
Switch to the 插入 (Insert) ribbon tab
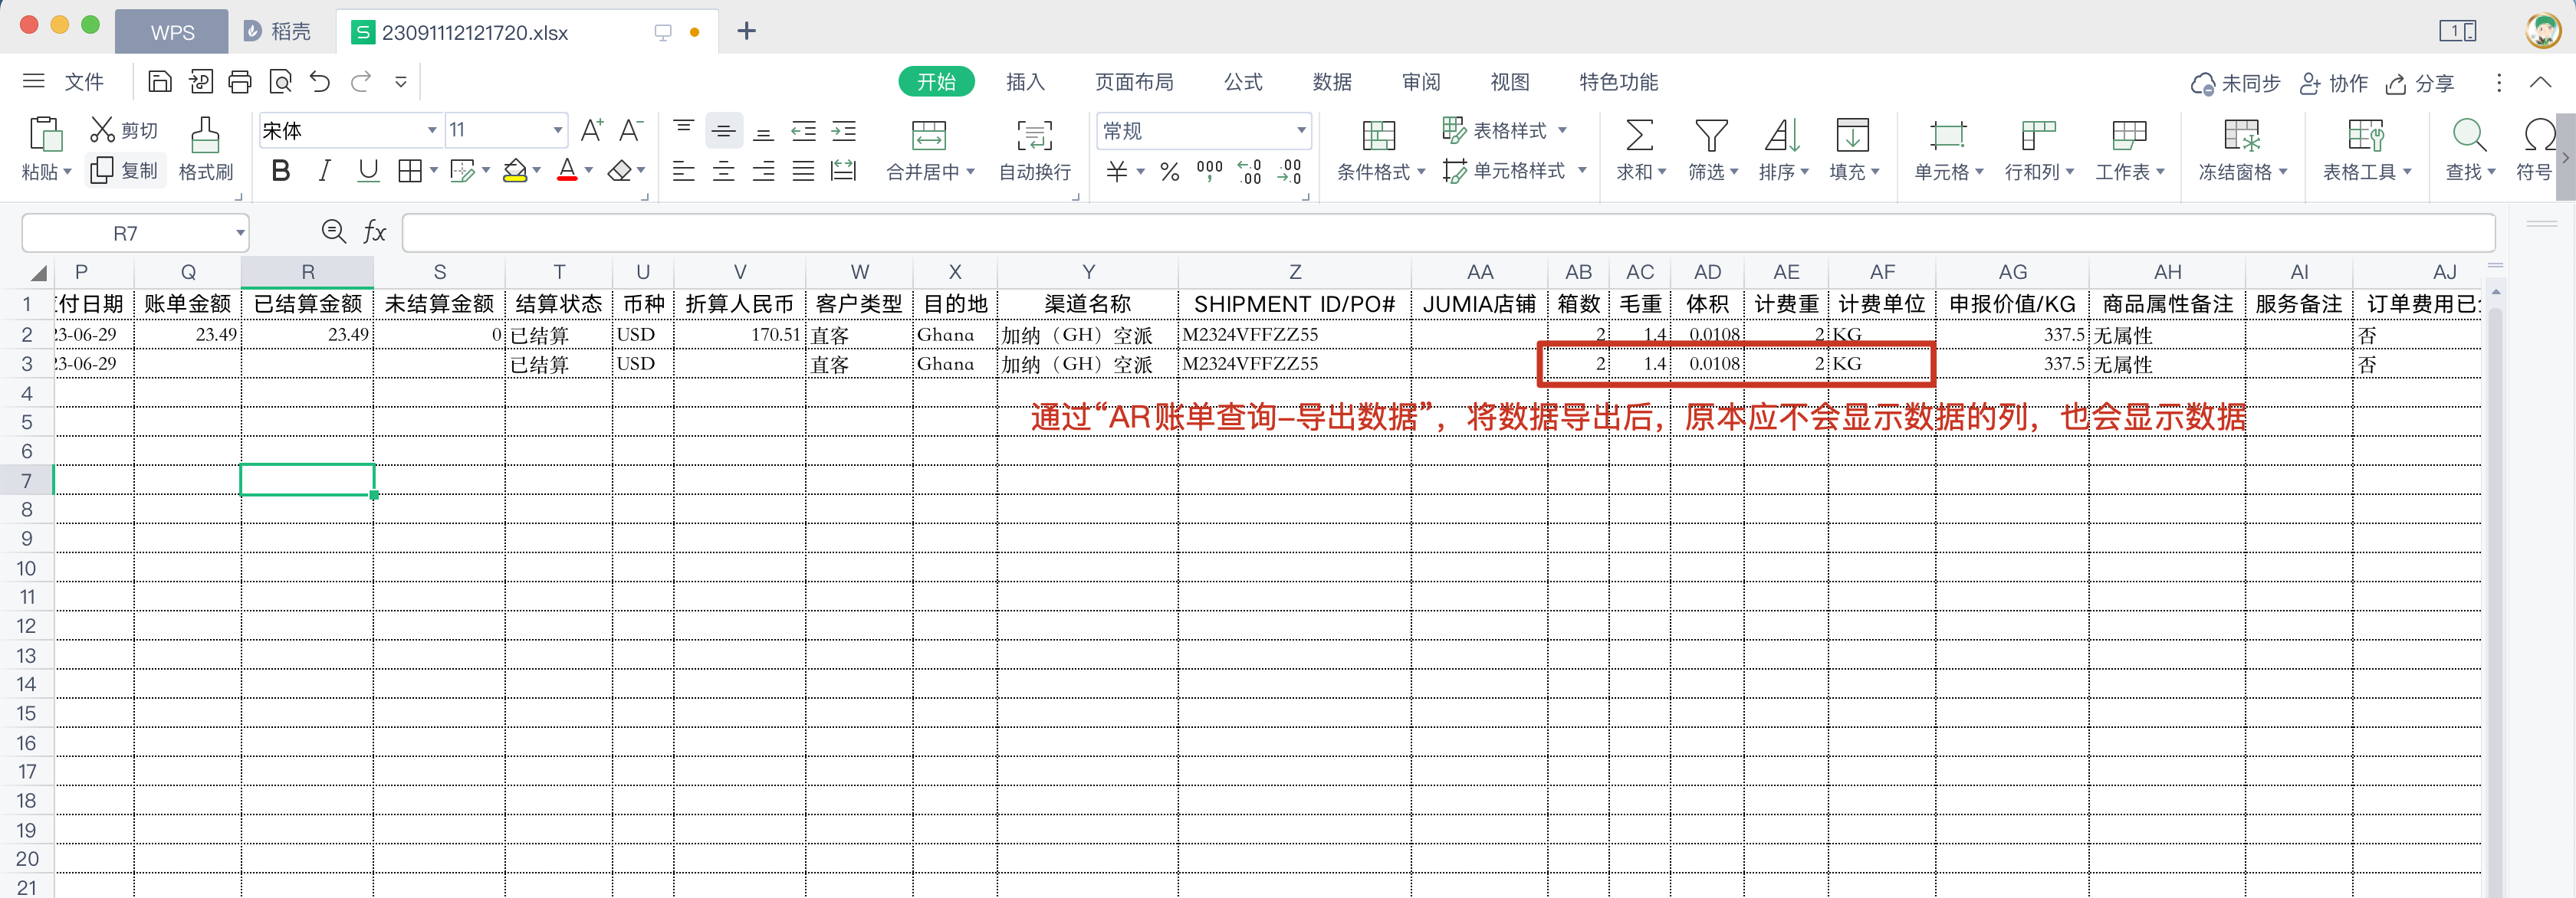(x=1025, y=82)
